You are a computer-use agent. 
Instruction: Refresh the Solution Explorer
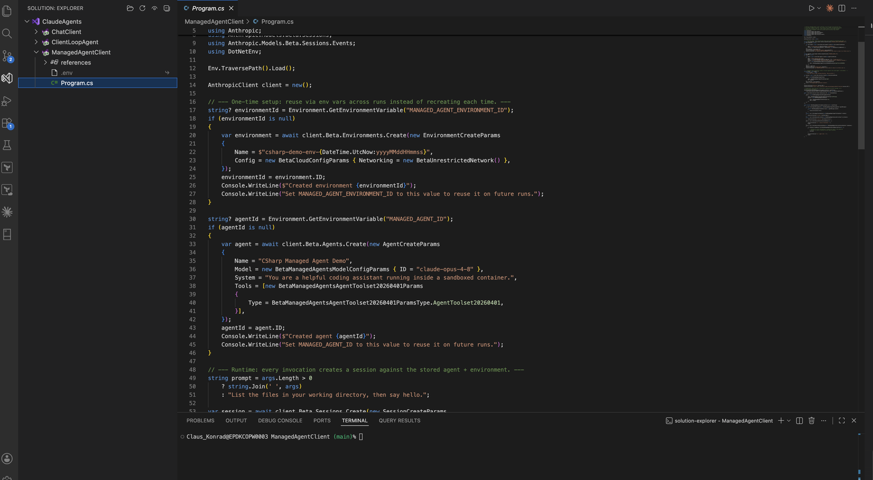pos(143,8)
